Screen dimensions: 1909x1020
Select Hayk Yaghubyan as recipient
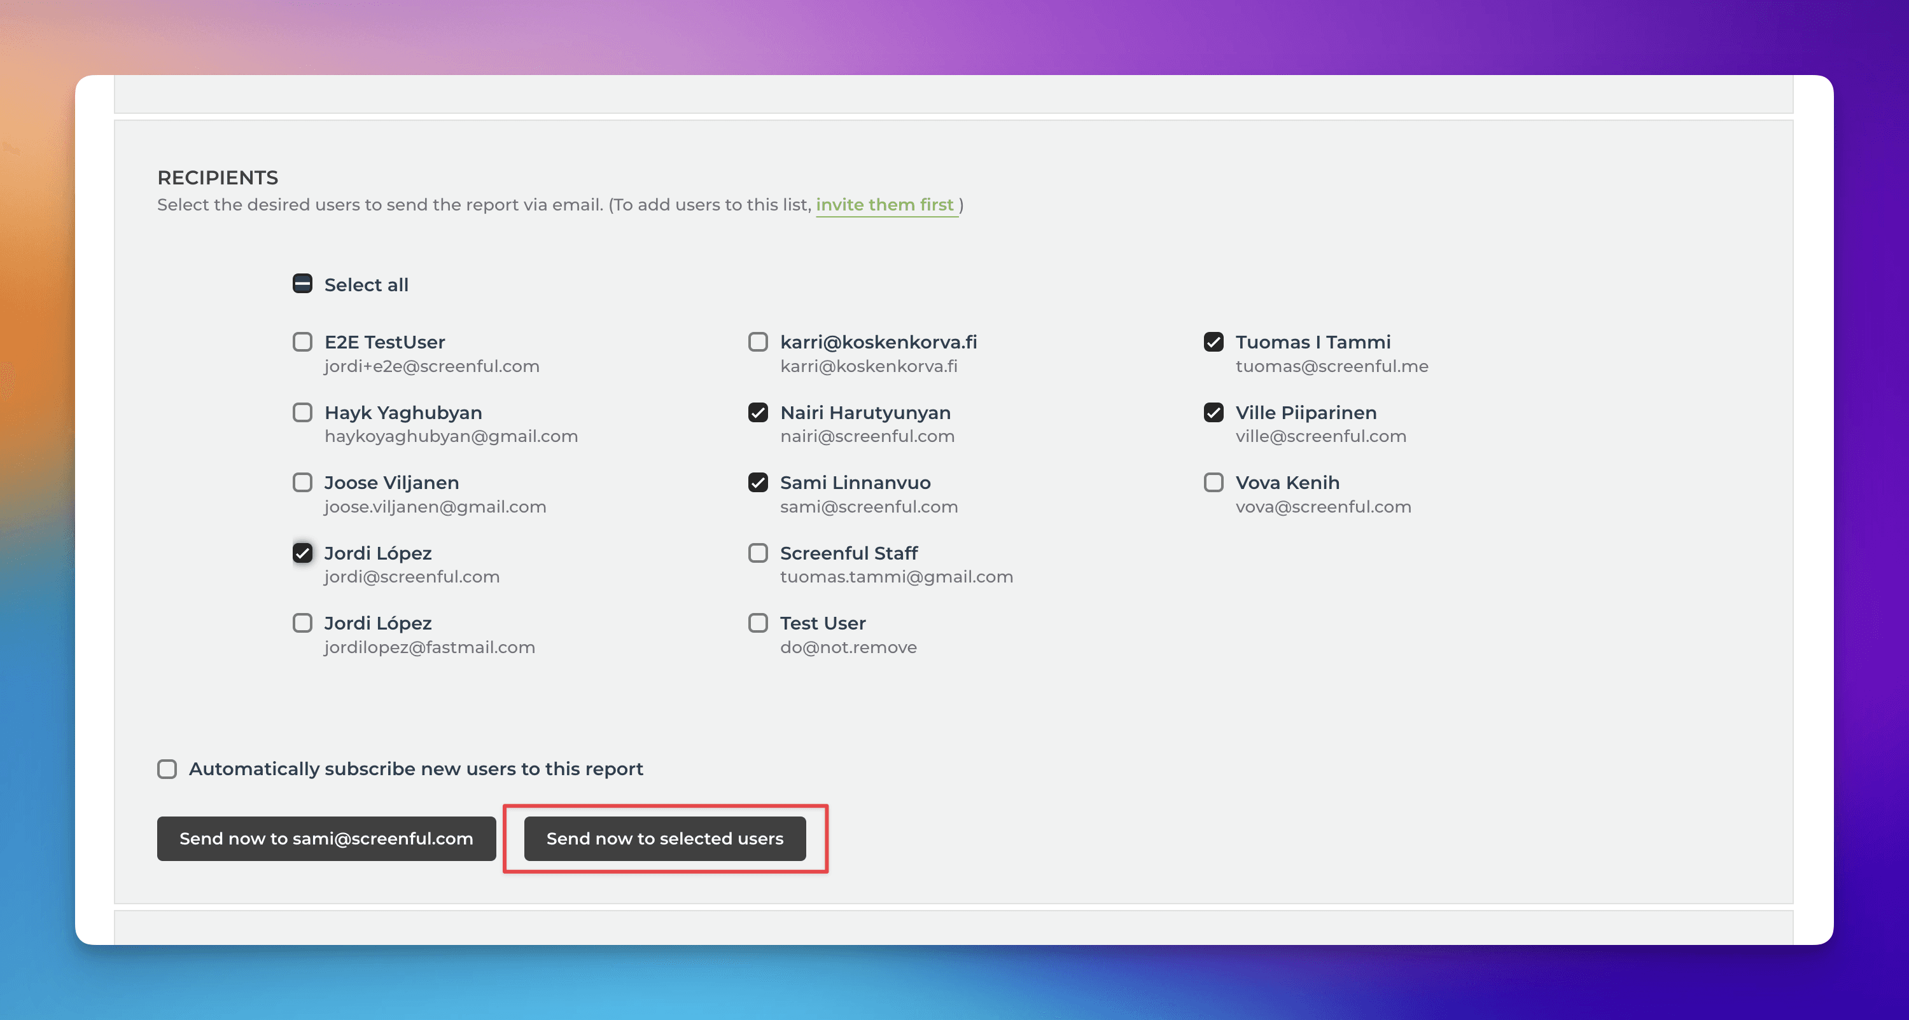[x=302, y=412]
